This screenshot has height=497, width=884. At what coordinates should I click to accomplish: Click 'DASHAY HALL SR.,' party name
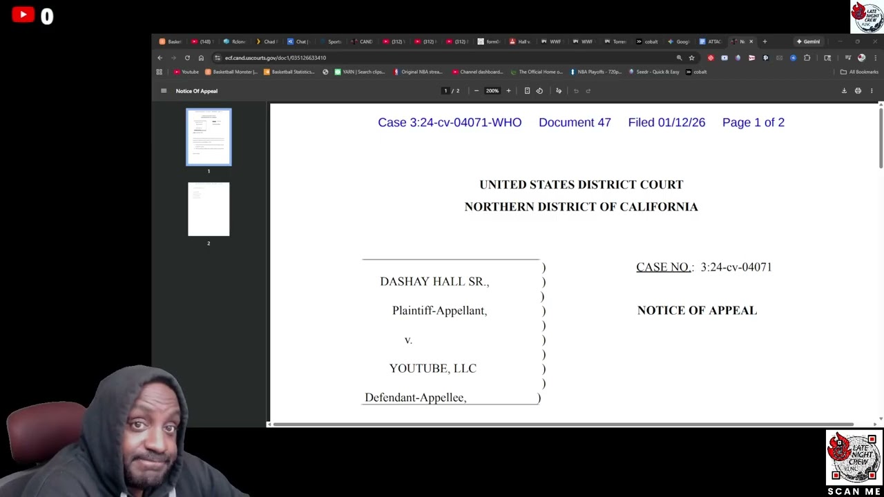tap(434, 282)
